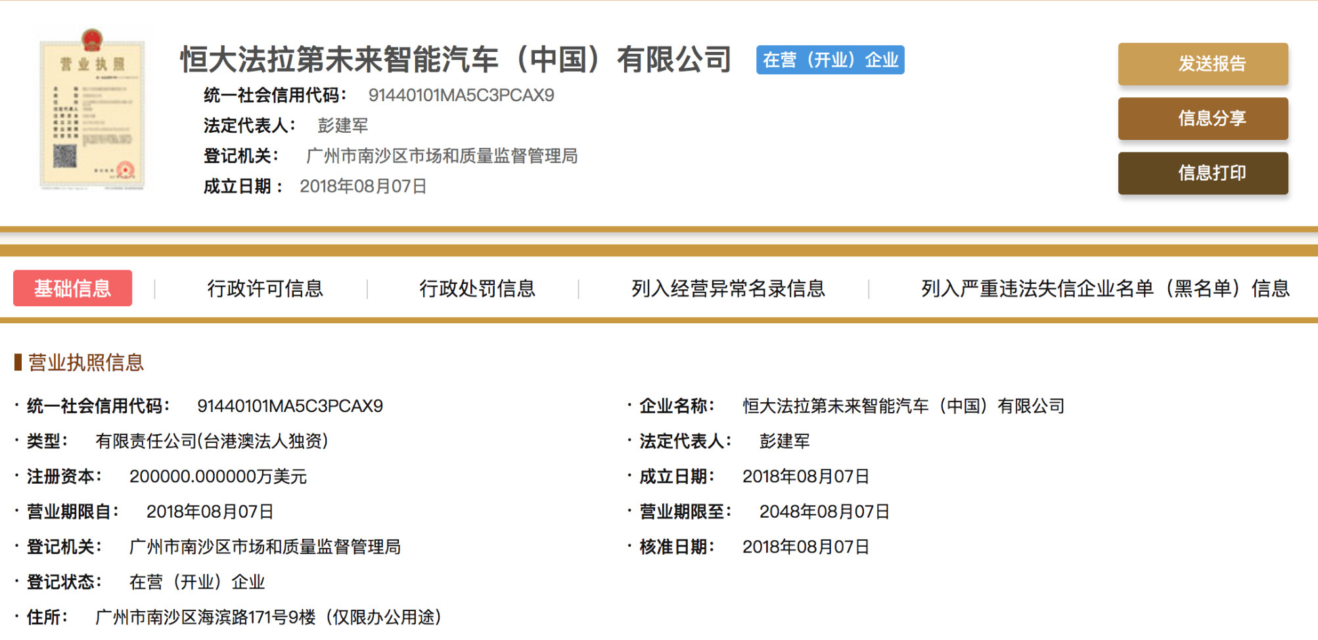Click the 企业名称 value in license info
Image resolution: width=1318 pixels, height=640 pixels.
[x=903, y=406]
